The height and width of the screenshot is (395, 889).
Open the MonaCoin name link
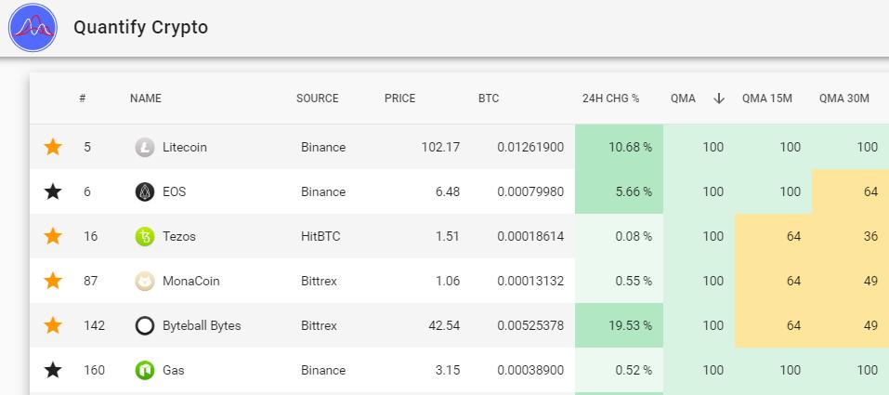pos(191,281)
